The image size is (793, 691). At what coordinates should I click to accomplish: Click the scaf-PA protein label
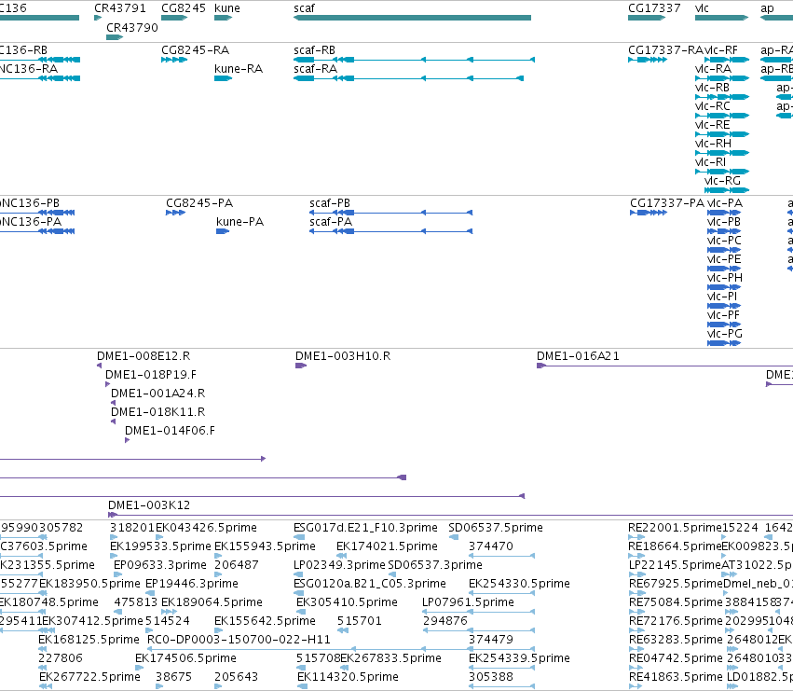pyautogui.click(x=331, y=222)
